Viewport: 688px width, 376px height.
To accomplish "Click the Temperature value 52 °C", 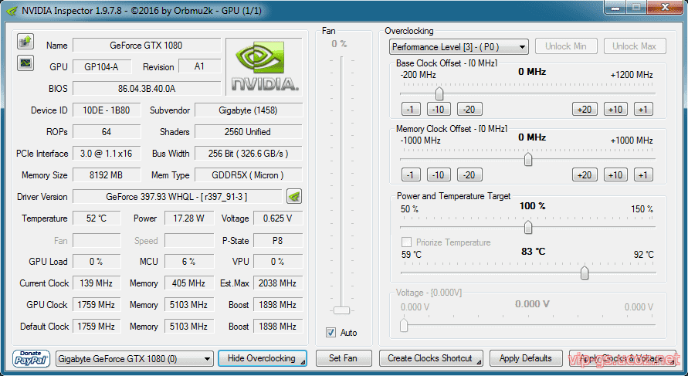I will [x=97, y=218].
